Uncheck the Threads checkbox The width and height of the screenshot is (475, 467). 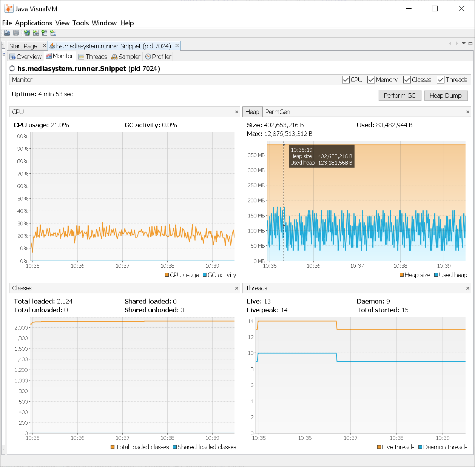click(x=440, y=80)
